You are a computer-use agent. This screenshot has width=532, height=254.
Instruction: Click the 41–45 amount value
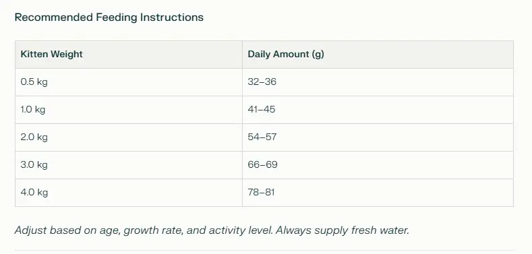[261, 110]
